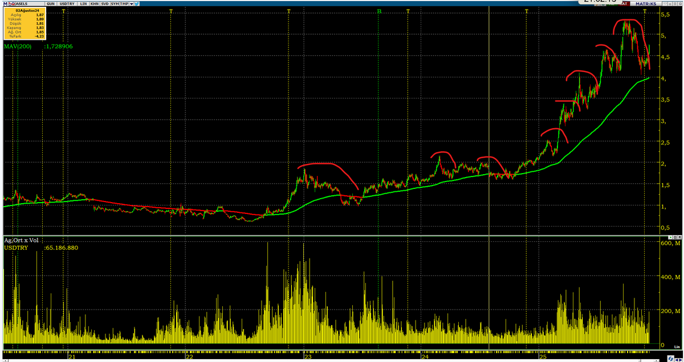
Task: Open the ASELS symbol chart icon
Action: point(12,4)
